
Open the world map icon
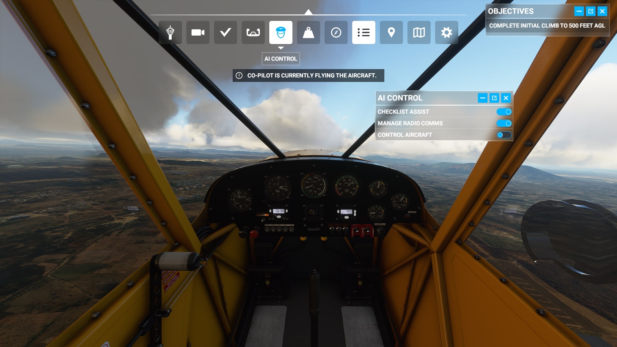[x=419, y=32]
